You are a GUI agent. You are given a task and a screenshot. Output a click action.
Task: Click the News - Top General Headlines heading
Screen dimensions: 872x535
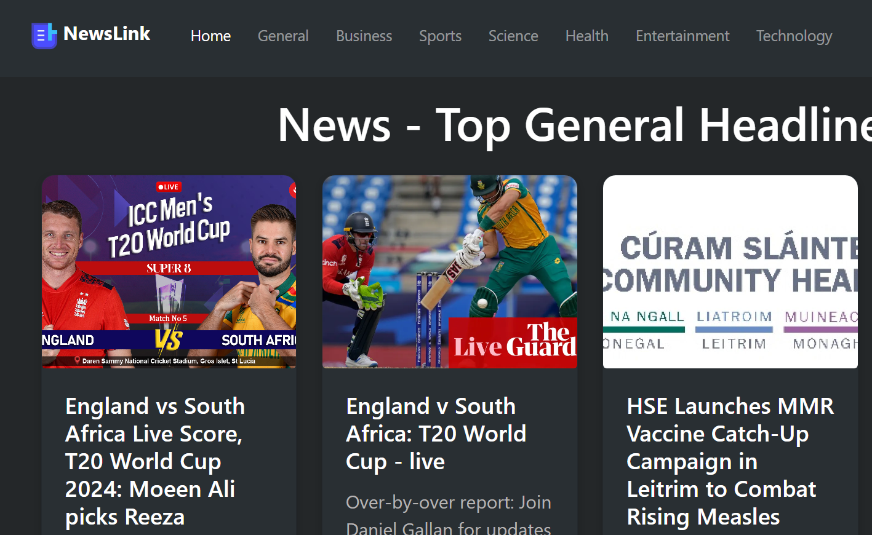(x=575, y=125)
